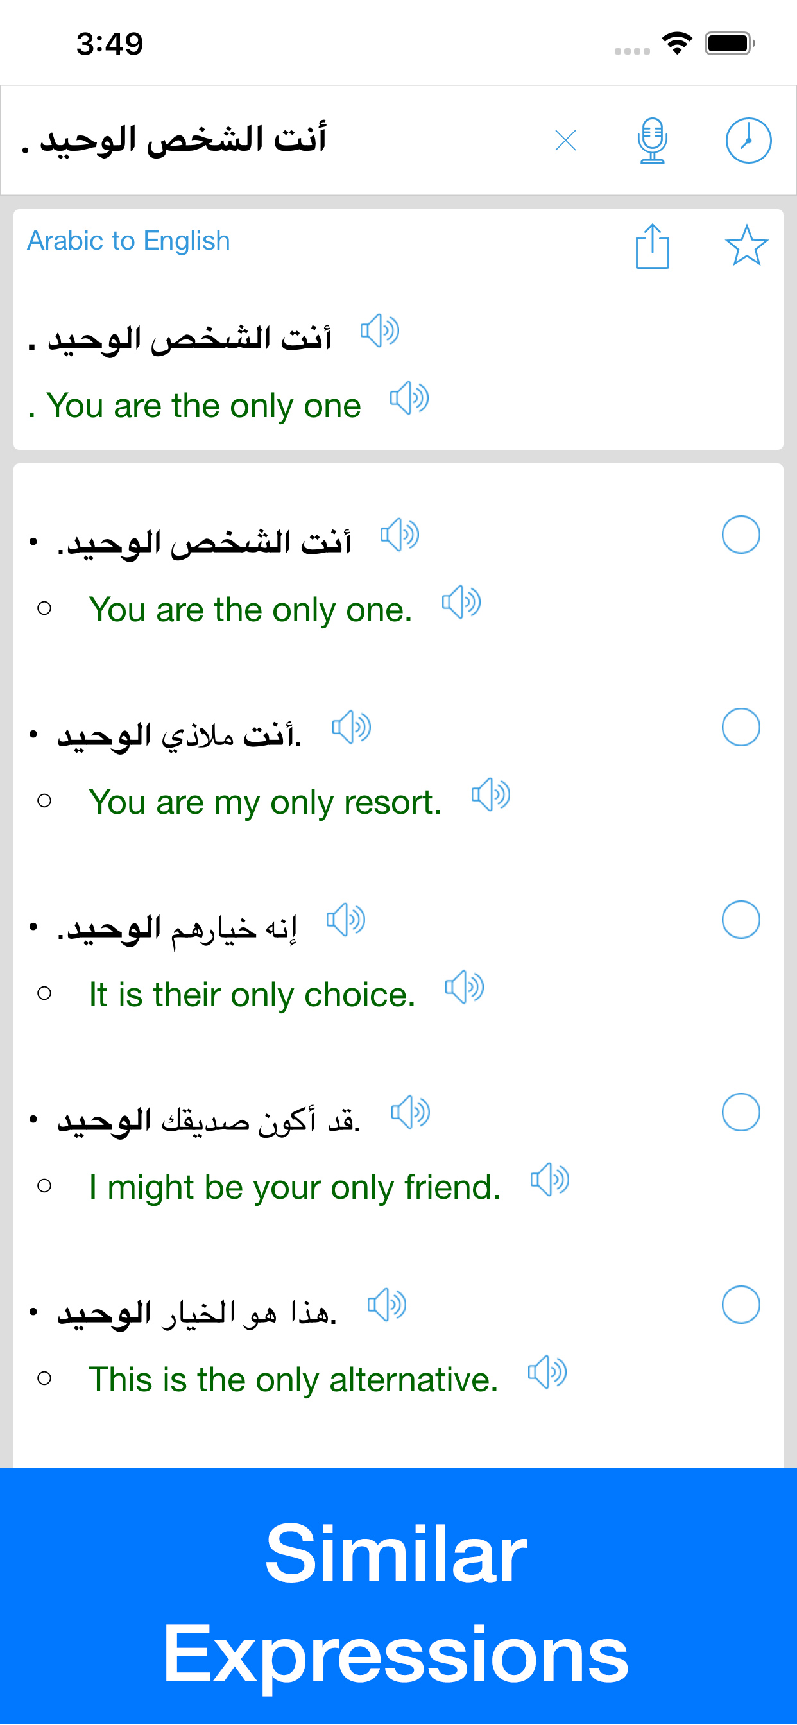This screenshot has height=1725, width=797.
Task: Select radio circle for first similar expression
Action: click(741, 535)
